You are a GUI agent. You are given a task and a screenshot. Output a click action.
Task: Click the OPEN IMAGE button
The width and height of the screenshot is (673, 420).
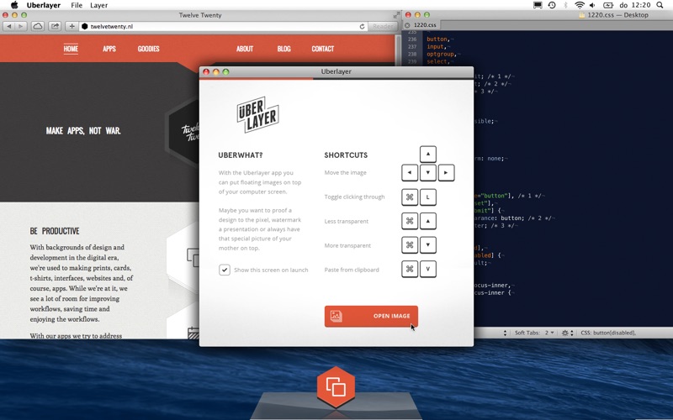tap(371, 316)
